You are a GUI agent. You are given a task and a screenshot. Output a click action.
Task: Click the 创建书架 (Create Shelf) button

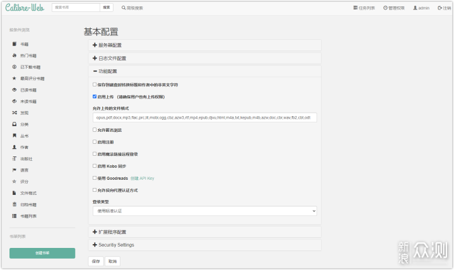[x=42, y=253]
